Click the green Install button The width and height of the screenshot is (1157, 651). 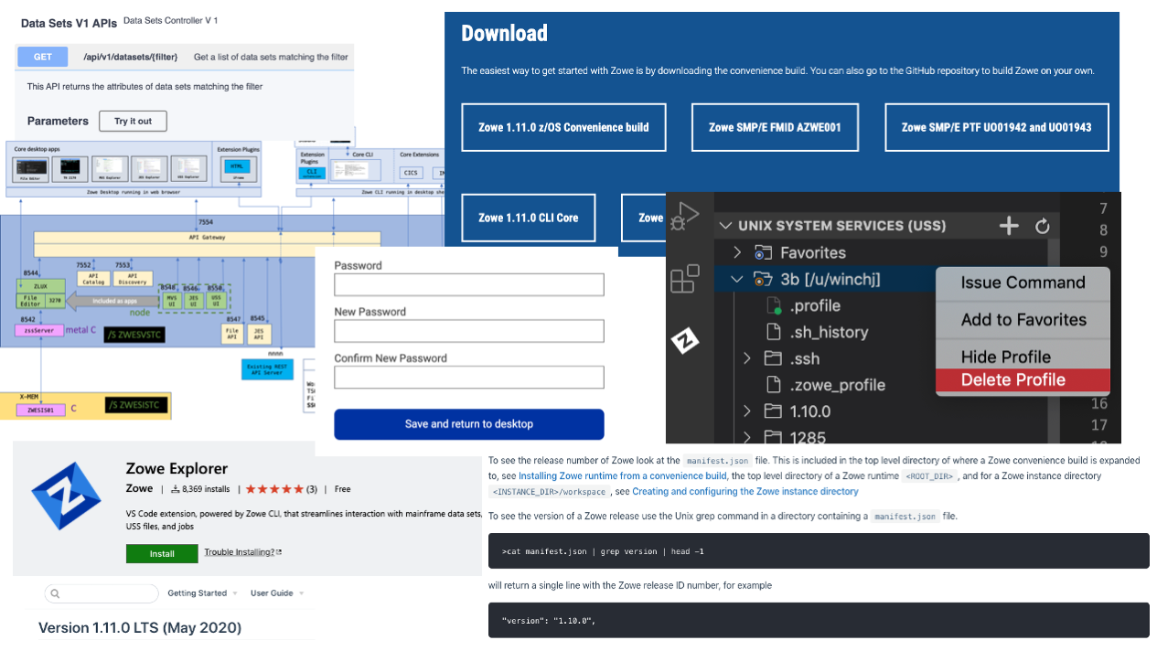(162, 553)
